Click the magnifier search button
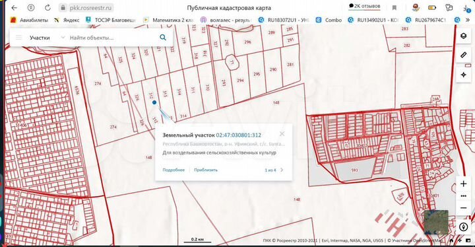475x247 pixels. [x=163, y=38]
